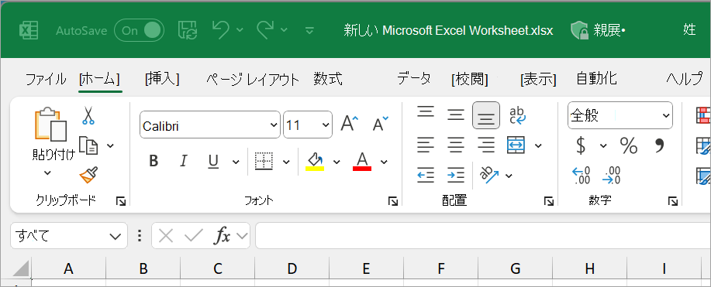
Task: Expand the 貼り付け options arrow
Action: click(47, 173)
